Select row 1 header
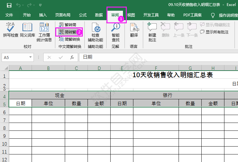Screen dimensions: 238x162 point(4,75)
